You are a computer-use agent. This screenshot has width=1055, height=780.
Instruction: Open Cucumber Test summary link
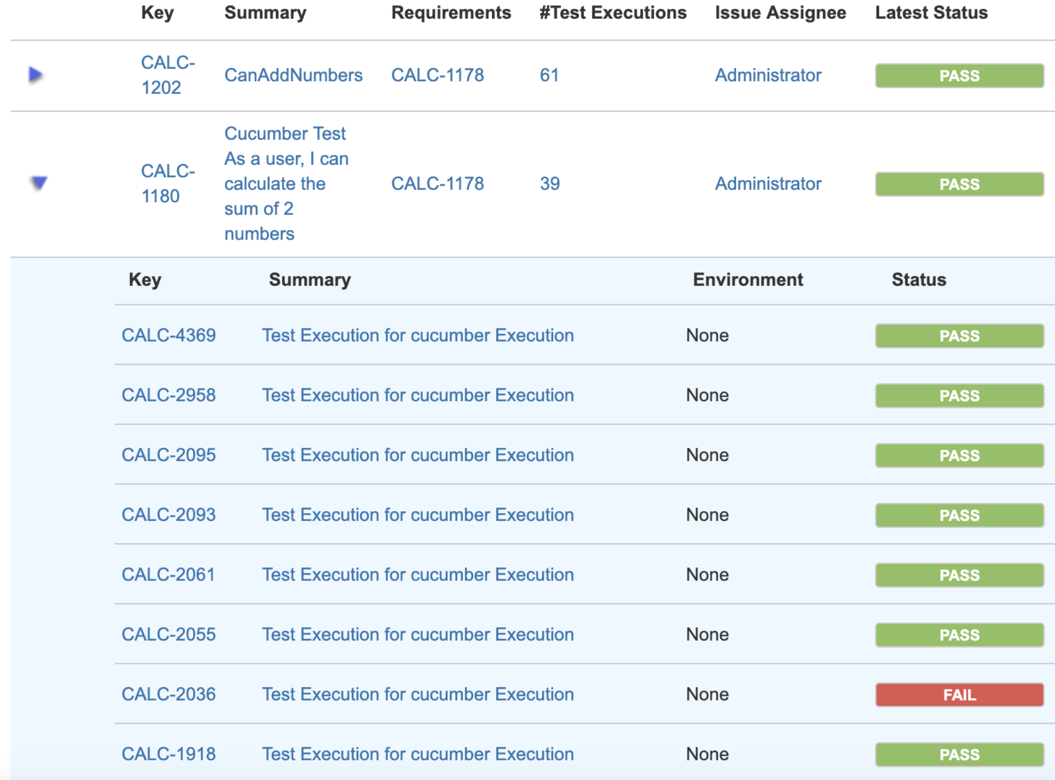click(x=286, y=183)
